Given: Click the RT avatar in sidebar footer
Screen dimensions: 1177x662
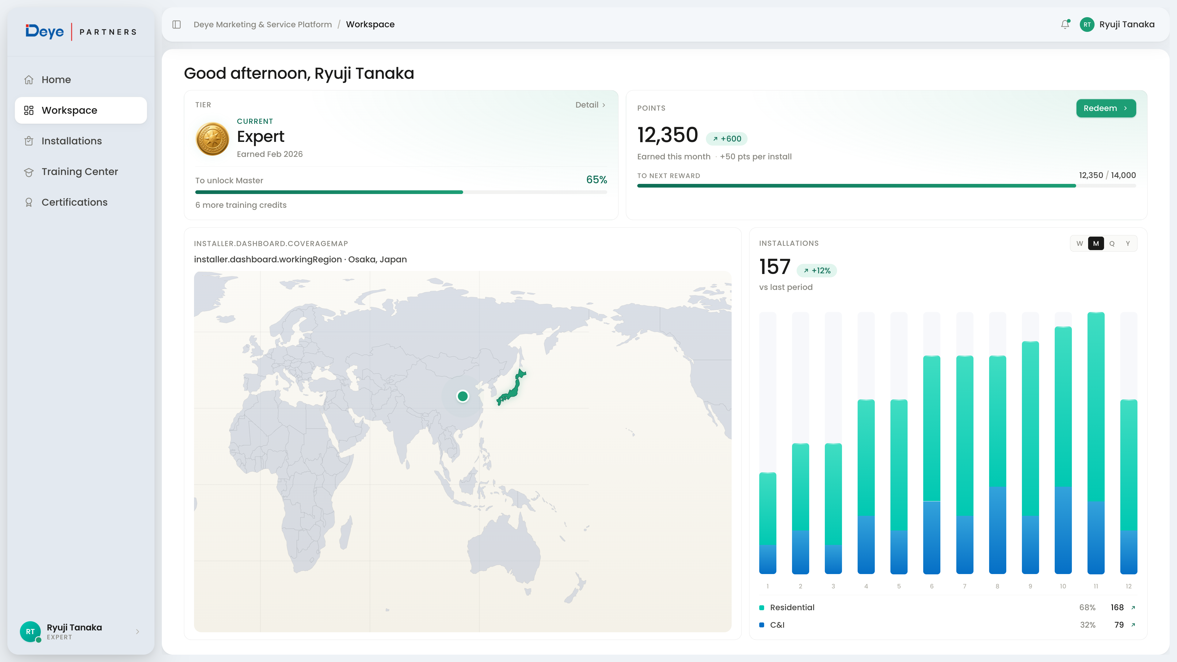Looking at the screenshot, I should coord(30,631).
